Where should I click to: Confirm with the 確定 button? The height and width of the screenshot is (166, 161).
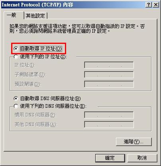(110, 158)
